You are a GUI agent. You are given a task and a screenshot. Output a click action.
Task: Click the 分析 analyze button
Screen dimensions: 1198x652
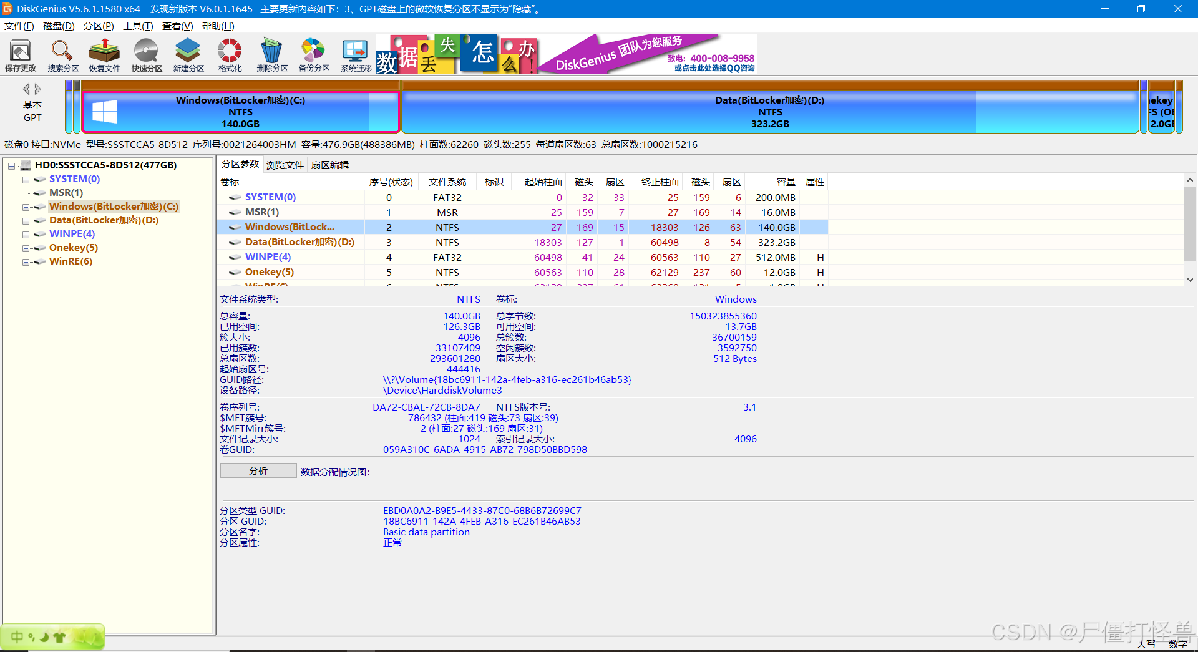pos(258,470)
